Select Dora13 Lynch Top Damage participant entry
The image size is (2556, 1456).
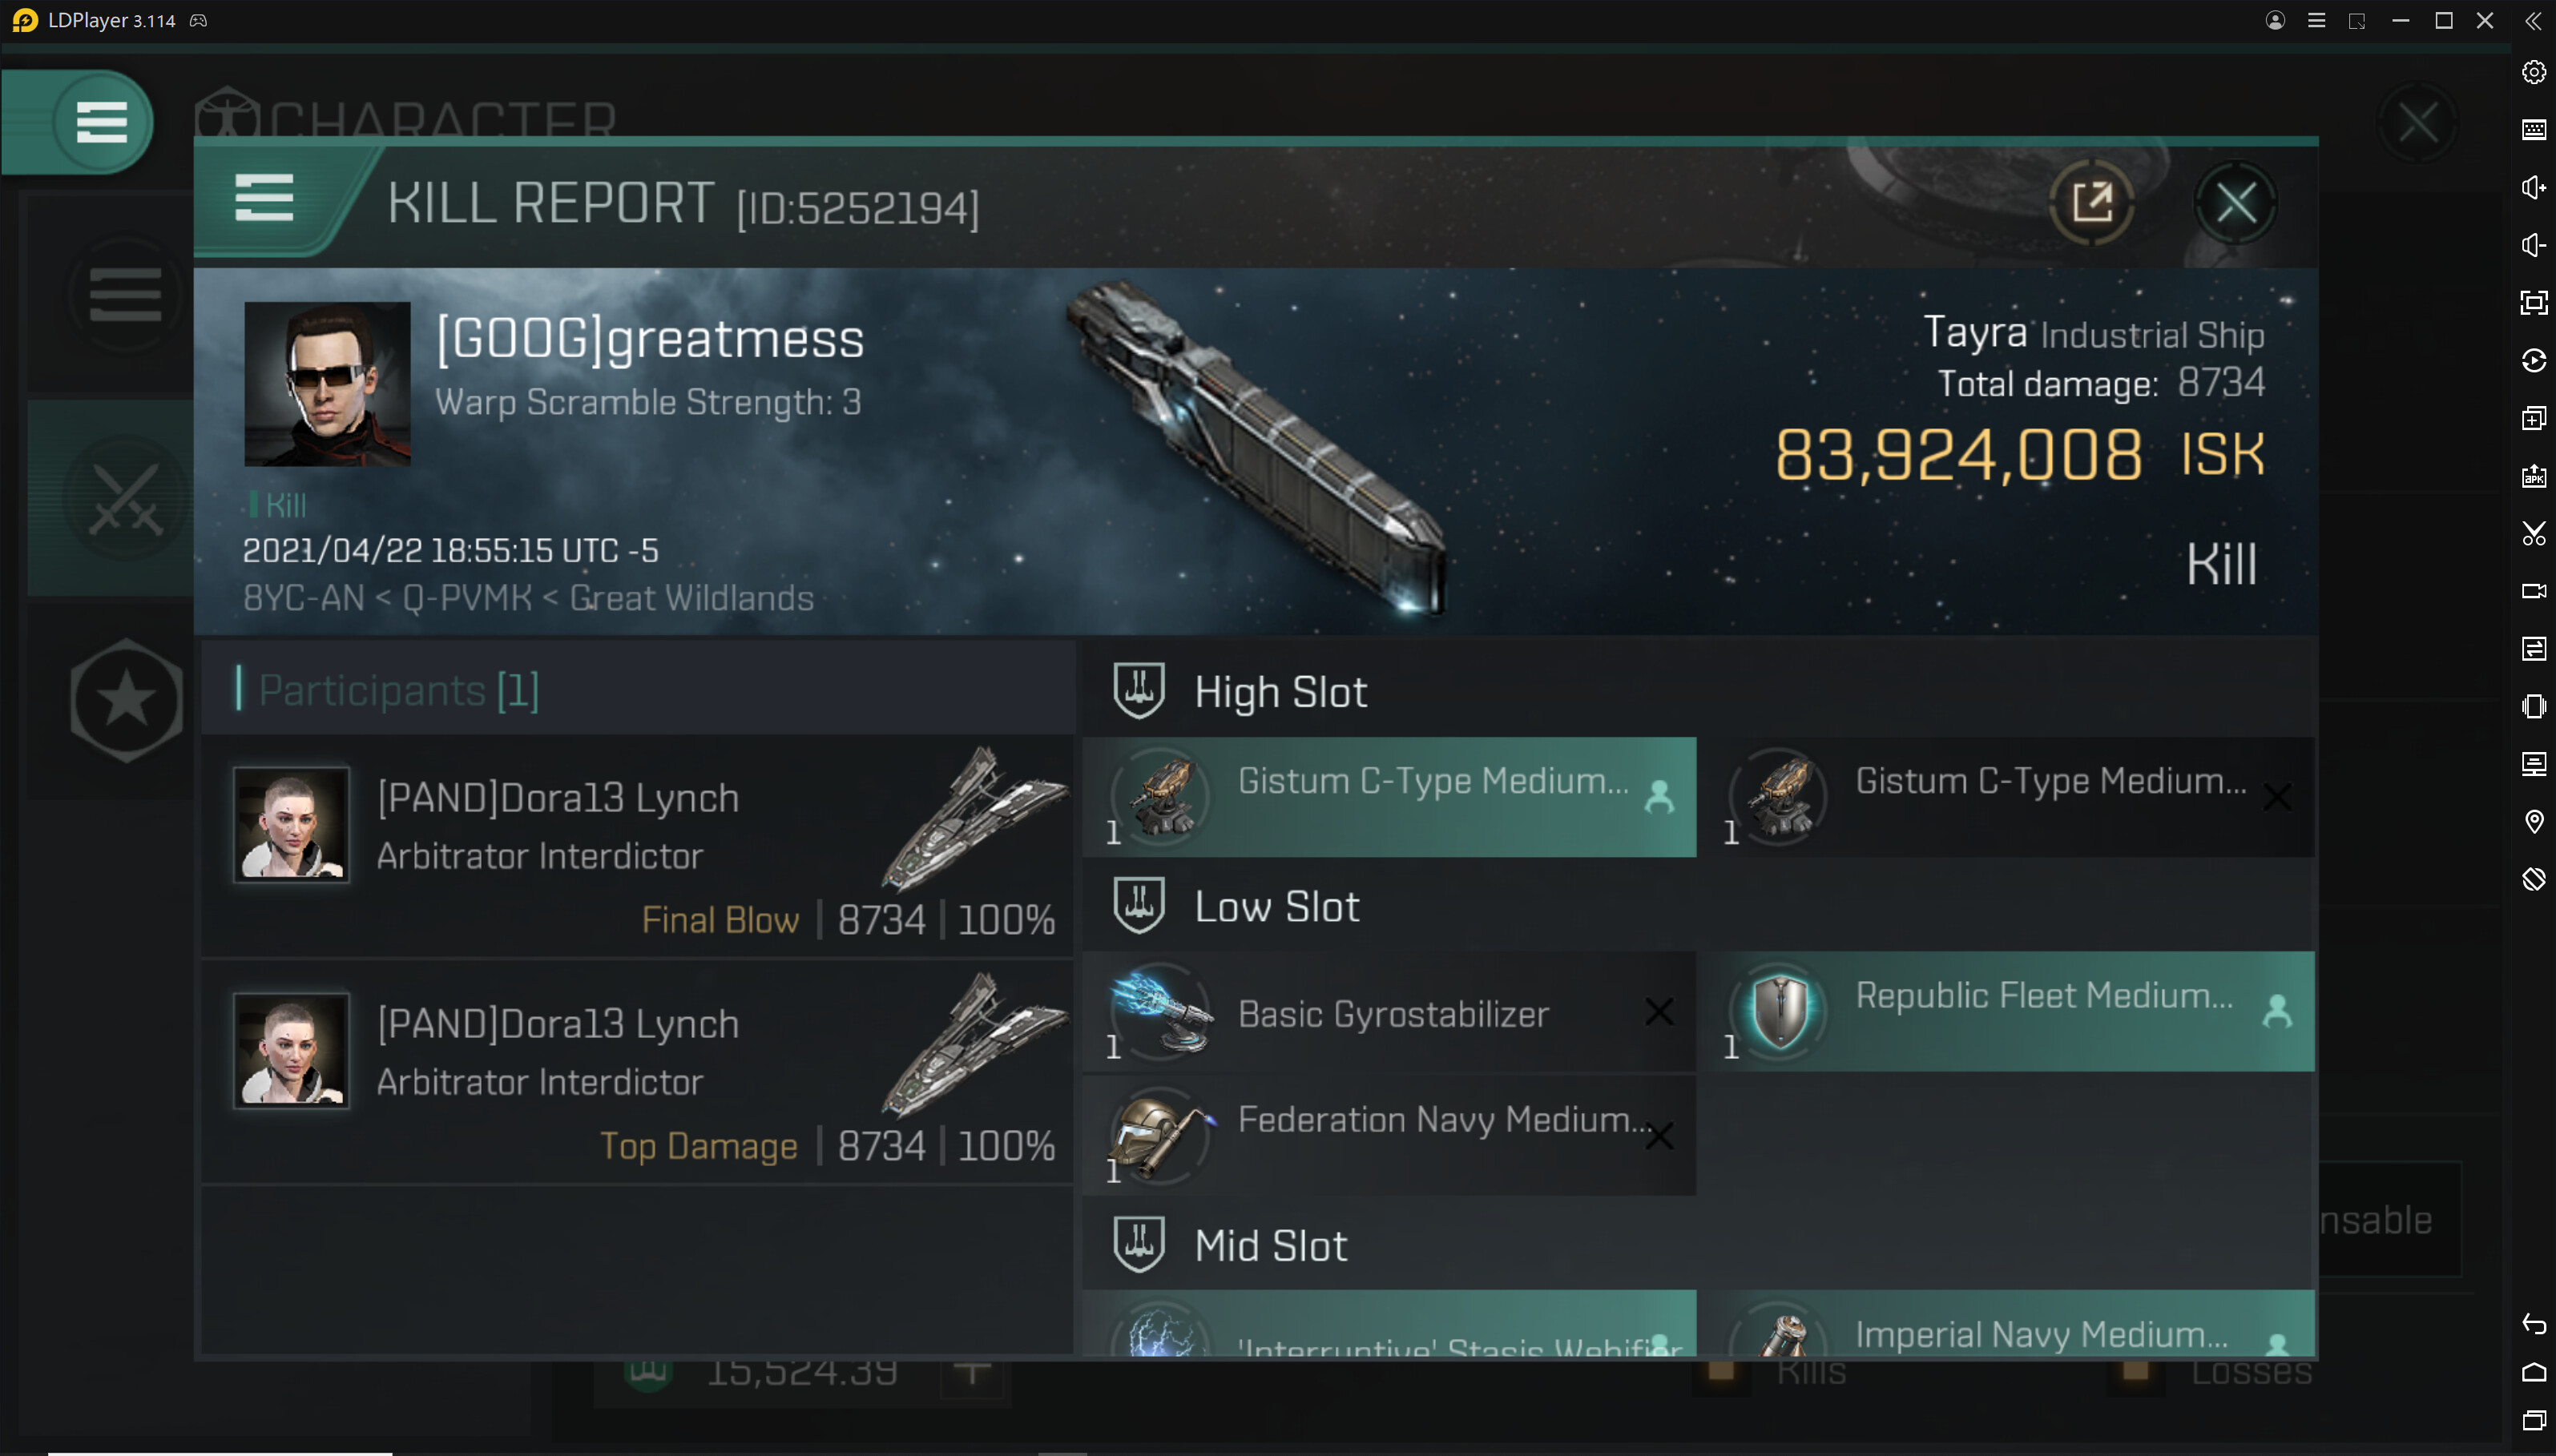(x=637, y=1072)
